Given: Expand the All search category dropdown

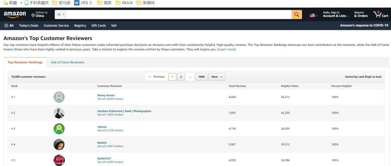Looking at the screenshot, I should [60, 14].
